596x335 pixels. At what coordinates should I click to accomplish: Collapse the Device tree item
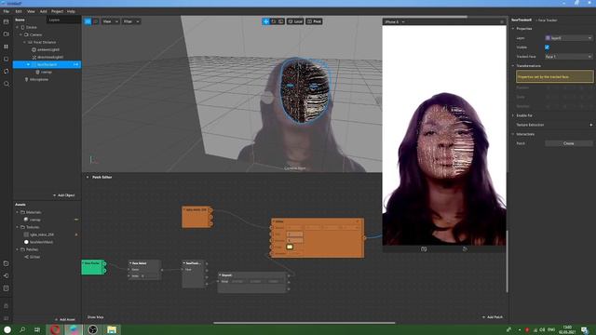[x=17, y=27]
